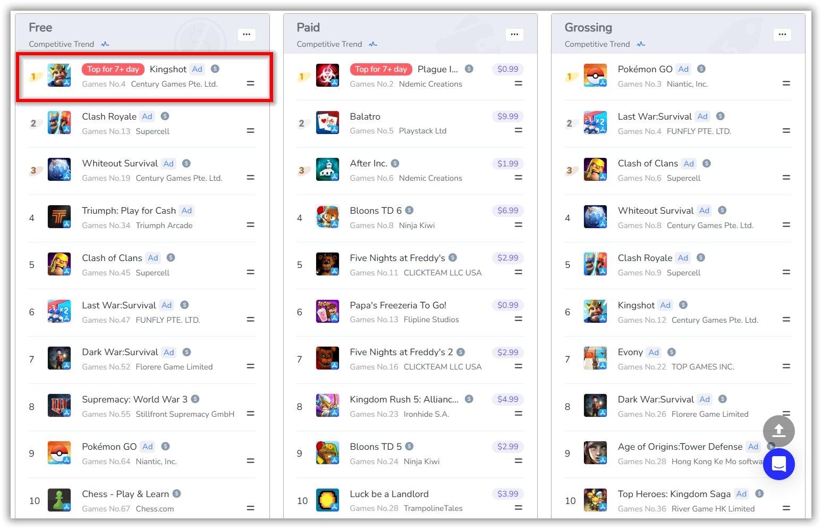Open Last War:Survival in Grossing list
The image size is (822, 529).
tap(655, 116)
